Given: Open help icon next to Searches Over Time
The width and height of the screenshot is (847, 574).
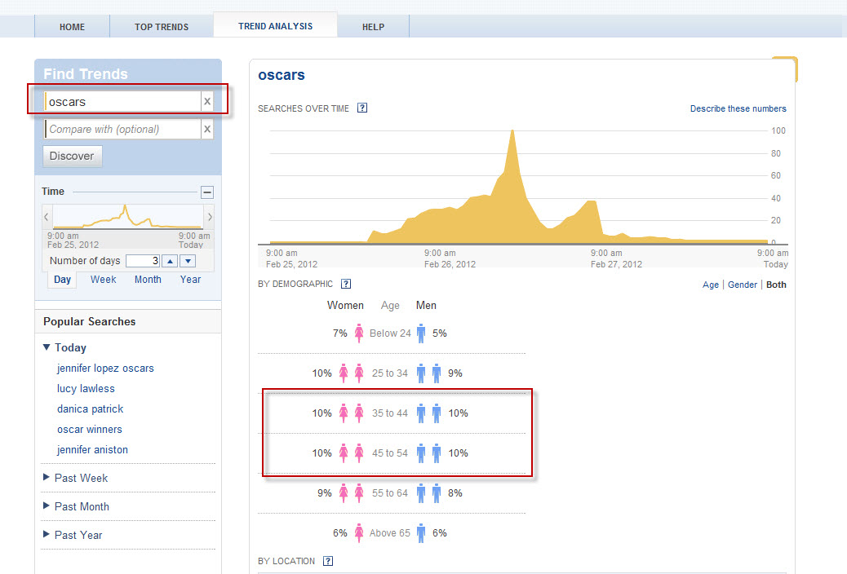Looking at the screenshot, I should (362, 108).
